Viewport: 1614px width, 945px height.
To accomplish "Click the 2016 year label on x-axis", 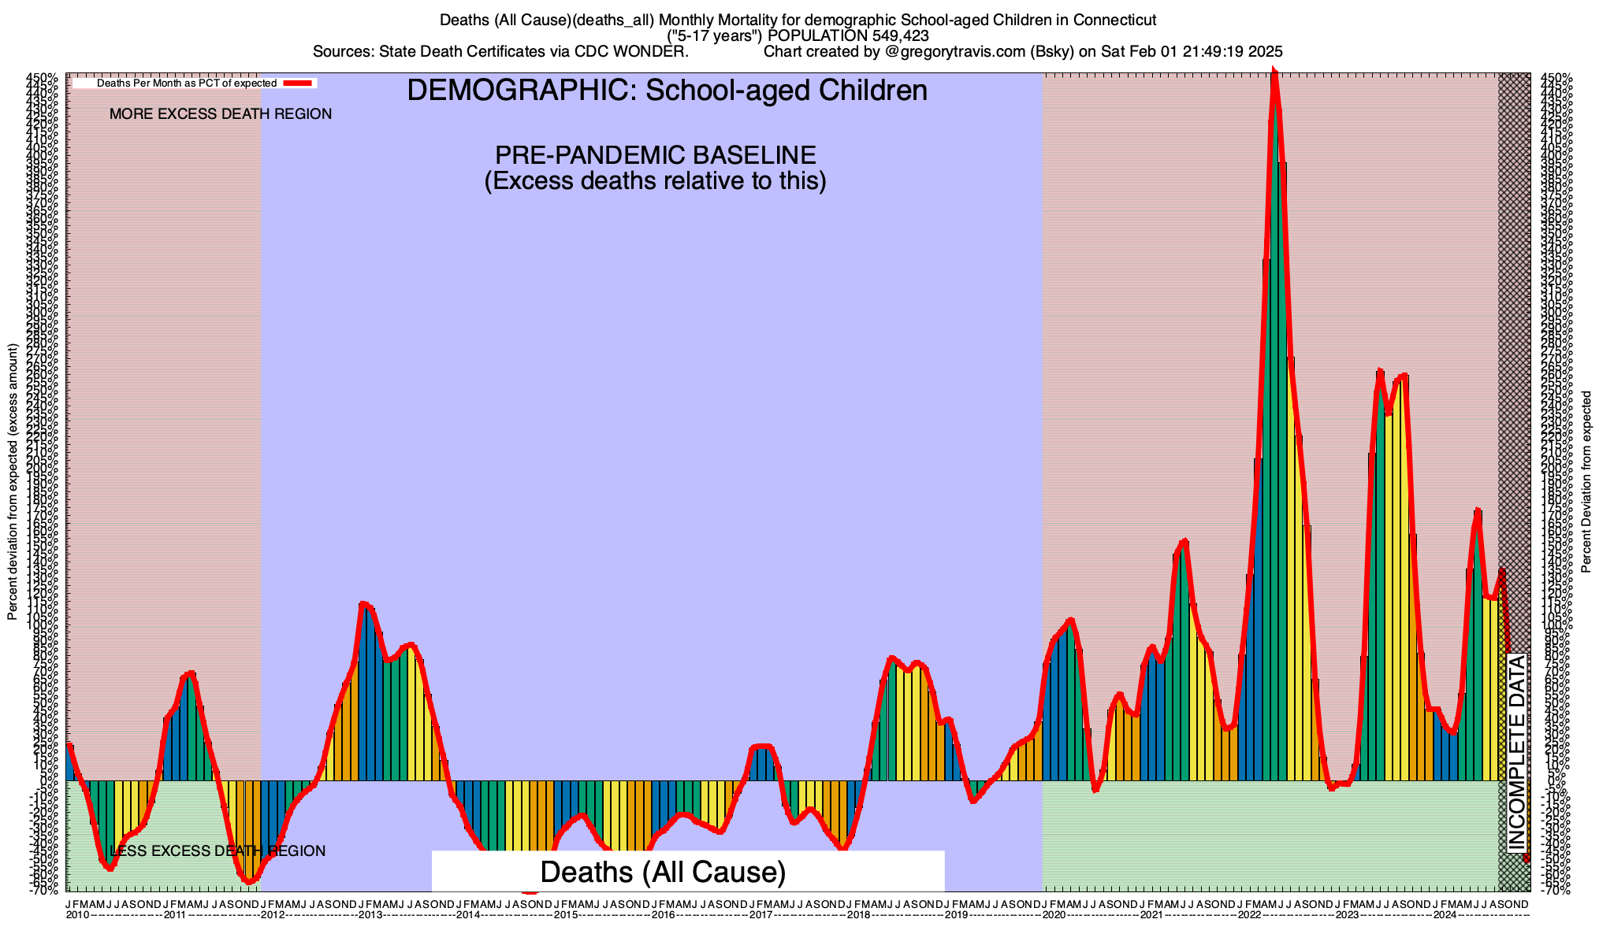I will click(663, 915).
